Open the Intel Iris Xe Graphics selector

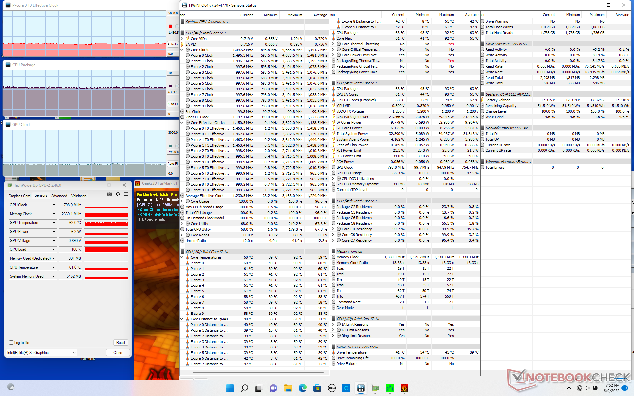[x=42, y=353]
